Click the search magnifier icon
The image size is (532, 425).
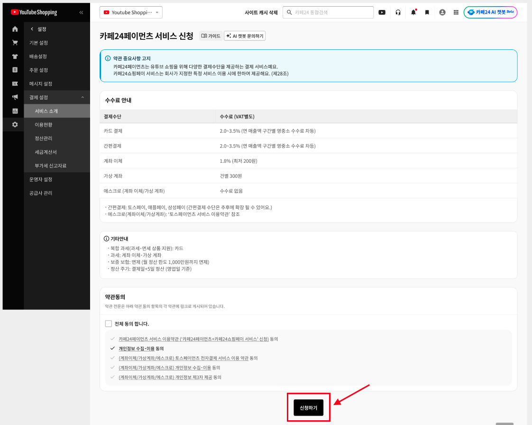click(x=289, y=12)
